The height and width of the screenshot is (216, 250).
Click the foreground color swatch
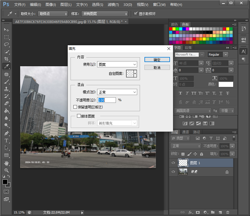coord(5,182)
